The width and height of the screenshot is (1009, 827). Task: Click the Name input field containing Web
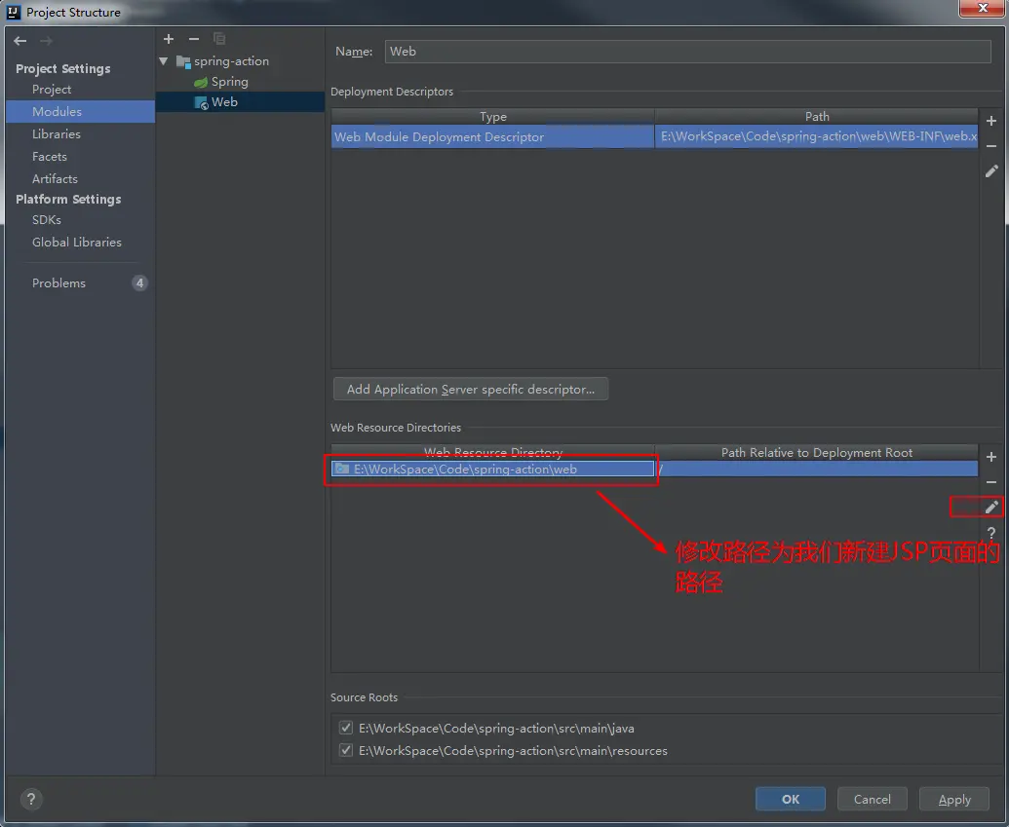click(687, 52)
